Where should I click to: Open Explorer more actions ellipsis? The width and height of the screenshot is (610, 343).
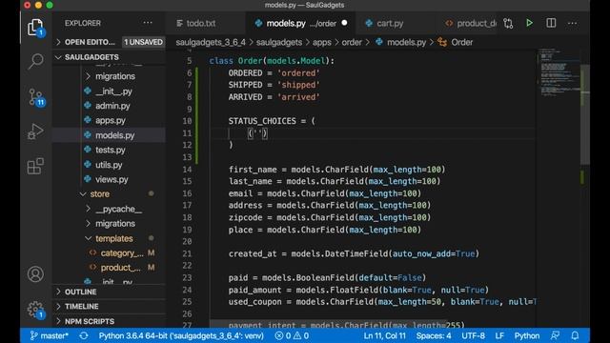click(148, 23)
